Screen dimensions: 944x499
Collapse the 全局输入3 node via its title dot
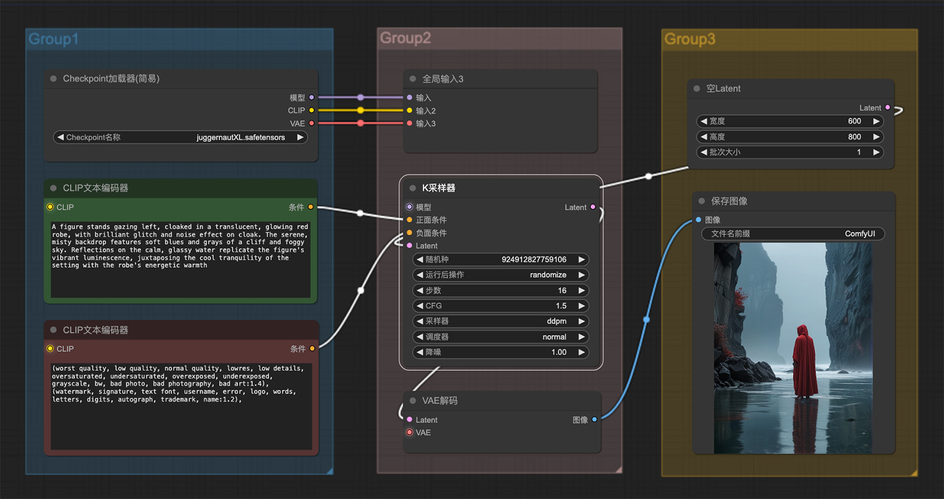(x=413, y=79)
